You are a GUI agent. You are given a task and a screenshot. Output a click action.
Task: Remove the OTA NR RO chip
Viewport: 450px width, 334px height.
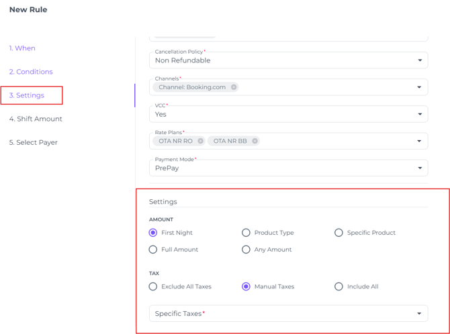coord(200,141)
